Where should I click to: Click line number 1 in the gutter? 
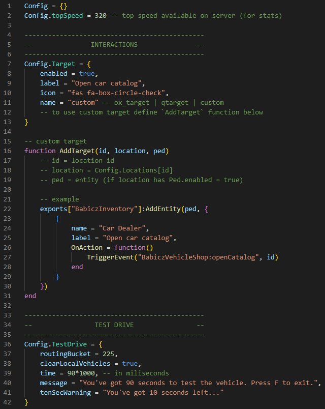tap(9, 6)
